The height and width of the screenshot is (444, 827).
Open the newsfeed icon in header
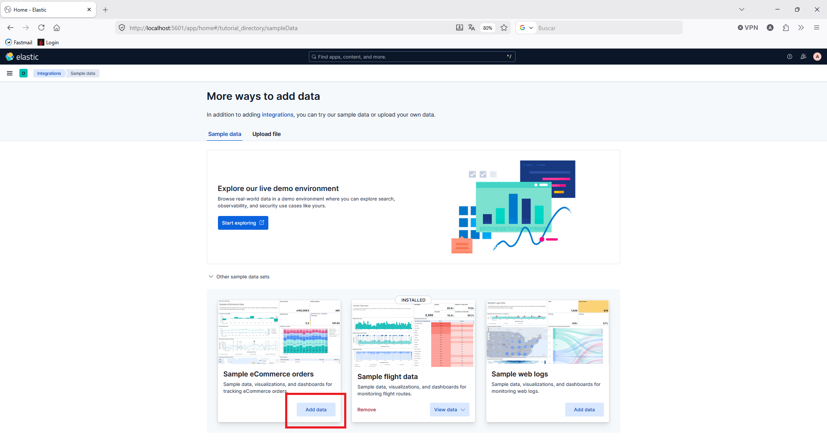tap(803, 57)
